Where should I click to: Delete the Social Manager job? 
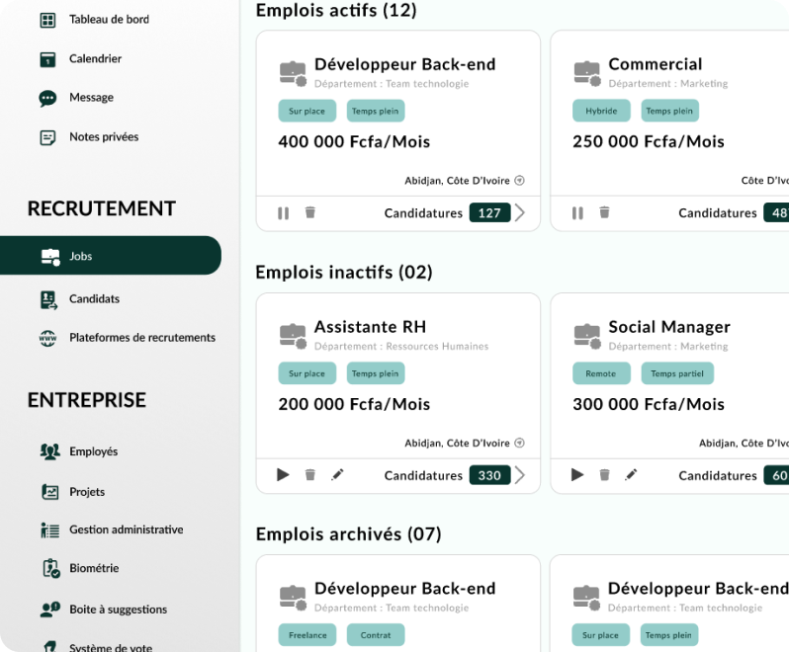pyautogui.click(x=604, y=474)
